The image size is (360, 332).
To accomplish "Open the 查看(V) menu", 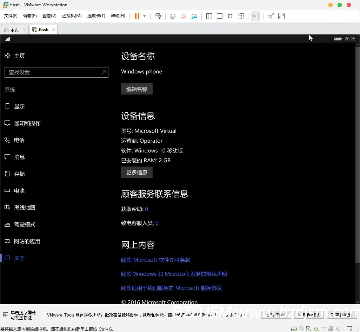I will [49, 16].
